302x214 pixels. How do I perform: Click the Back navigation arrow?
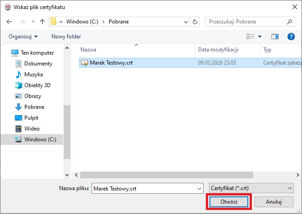pos(10,21)
